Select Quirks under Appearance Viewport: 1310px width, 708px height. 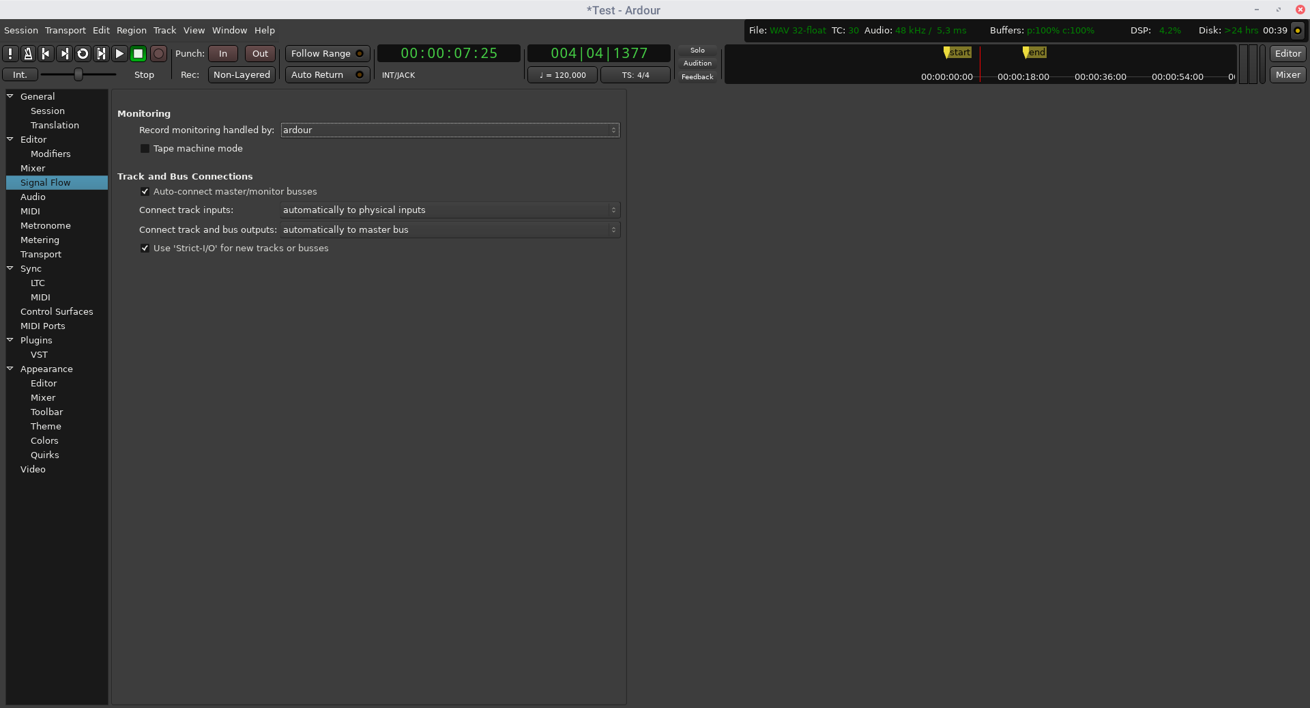pyautogui.click(x=44, y=455)
